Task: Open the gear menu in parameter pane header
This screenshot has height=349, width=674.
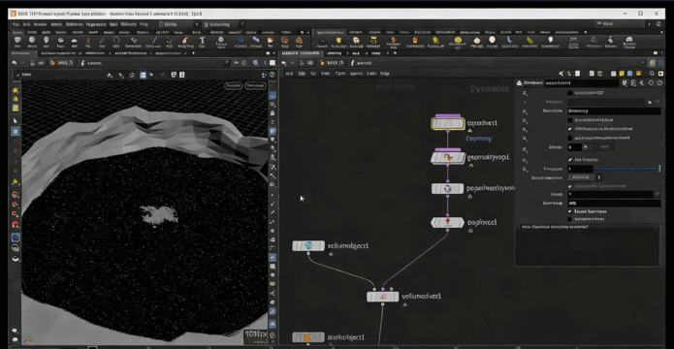Action: pyautogui.click(x=626, y=83)
